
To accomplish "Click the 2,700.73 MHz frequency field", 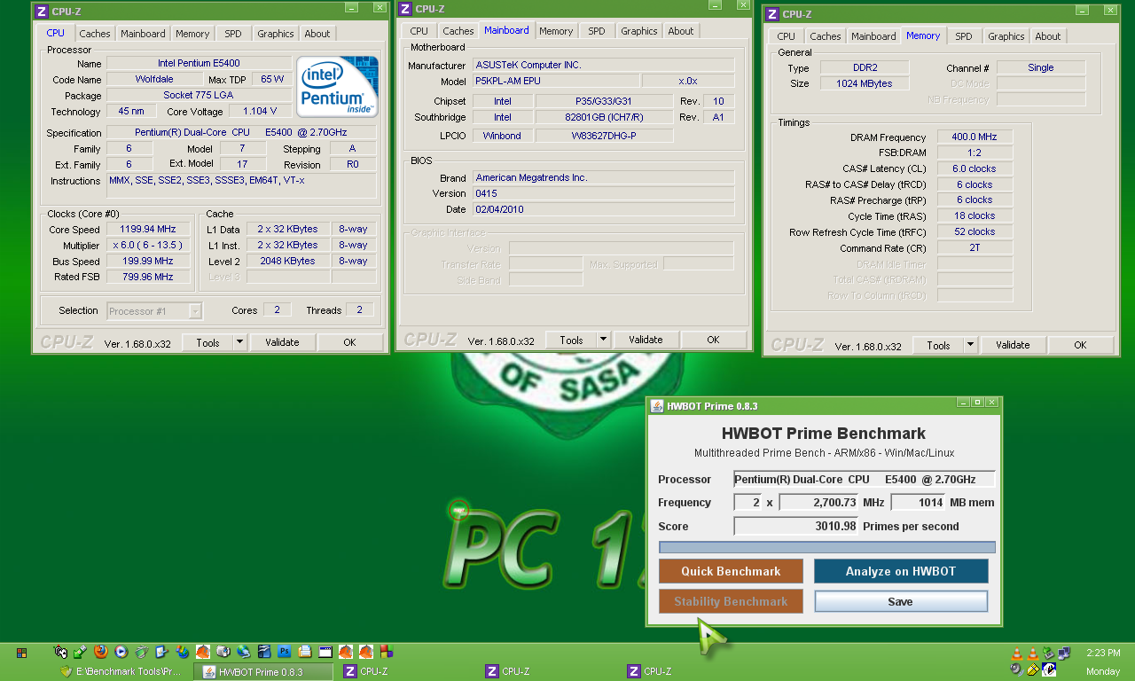I will click(x=819, y=503).
